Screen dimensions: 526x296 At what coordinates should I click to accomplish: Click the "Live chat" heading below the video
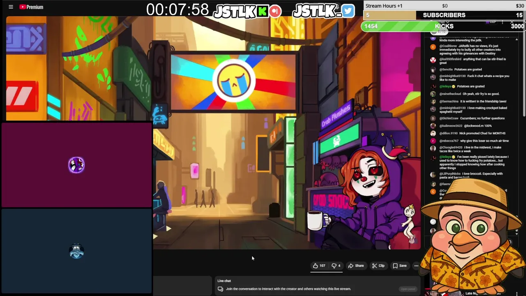pos(224,281)
